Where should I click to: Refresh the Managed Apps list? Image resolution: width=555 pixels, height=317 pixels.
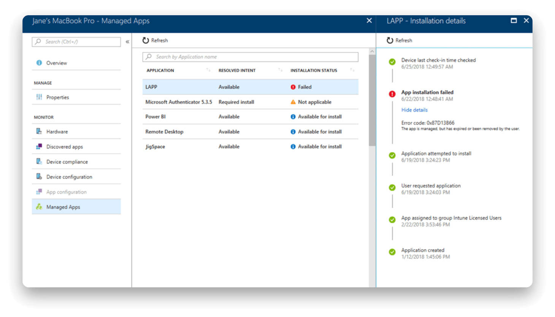coord(155,40)
